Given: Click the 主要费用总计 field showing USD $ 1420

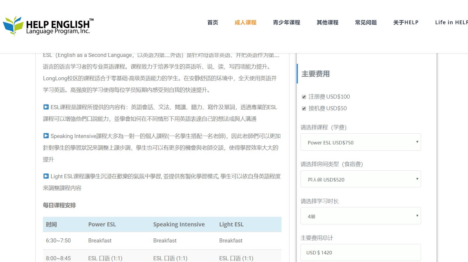Looking at the screenshot, I should (360, 252).
